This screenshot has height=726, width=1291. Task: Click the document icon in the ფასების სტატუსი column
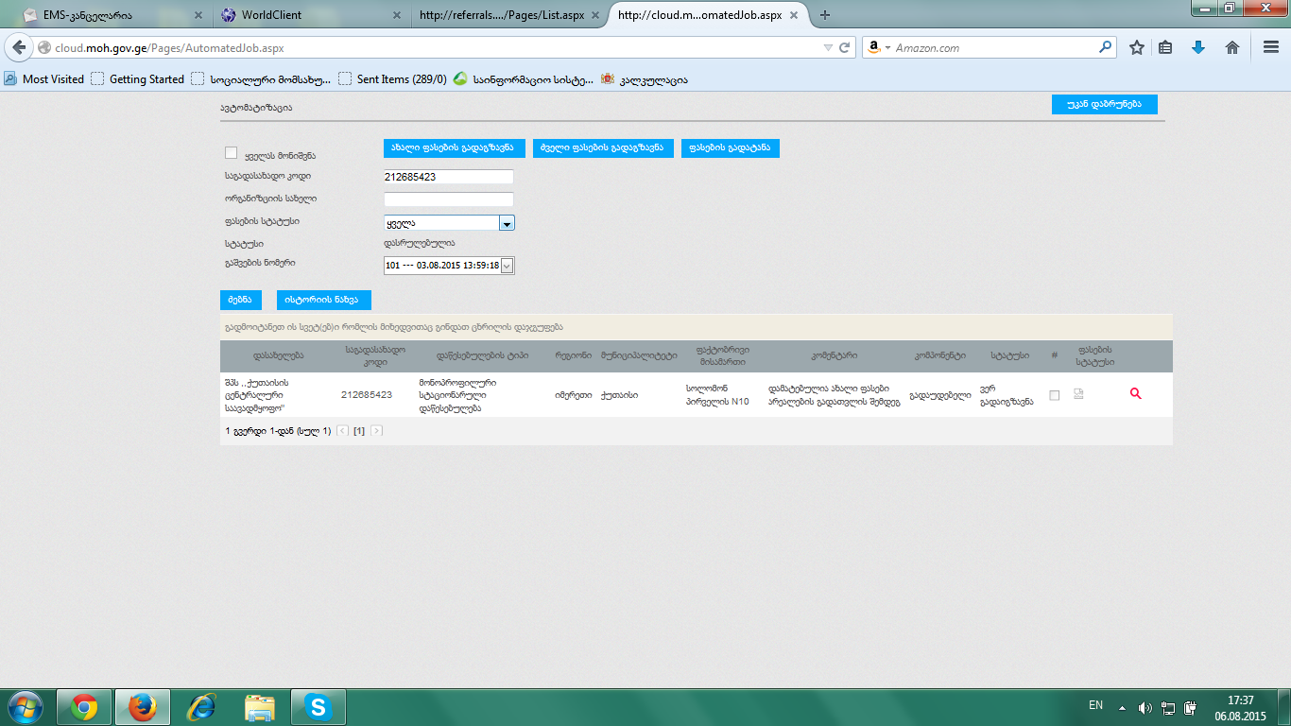pos(1078,394)
